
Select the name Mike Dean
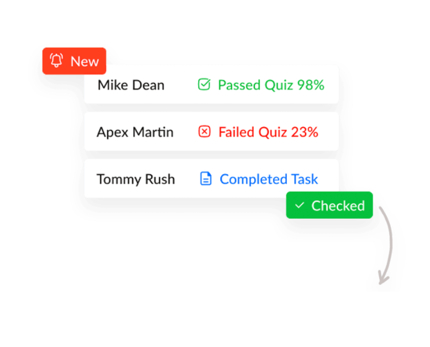(131, 85)
